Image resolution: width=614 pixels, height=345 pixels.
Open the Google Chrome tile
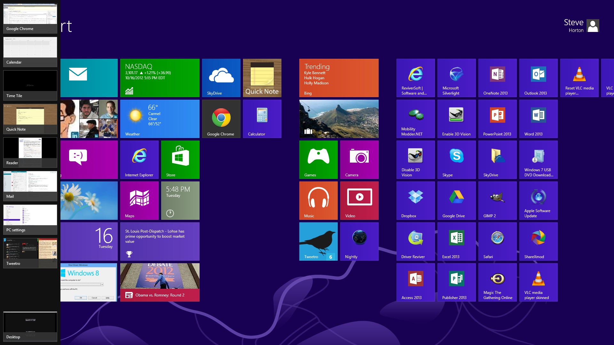(x=221, y=119)
